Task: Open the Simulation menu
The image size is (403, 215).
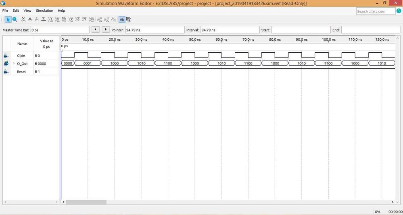Action: click(44, 11)
